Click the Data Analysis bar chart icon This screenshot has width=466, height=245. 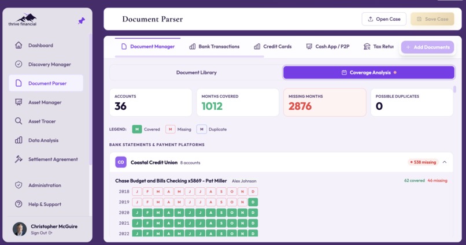click(x=19, y=140)
